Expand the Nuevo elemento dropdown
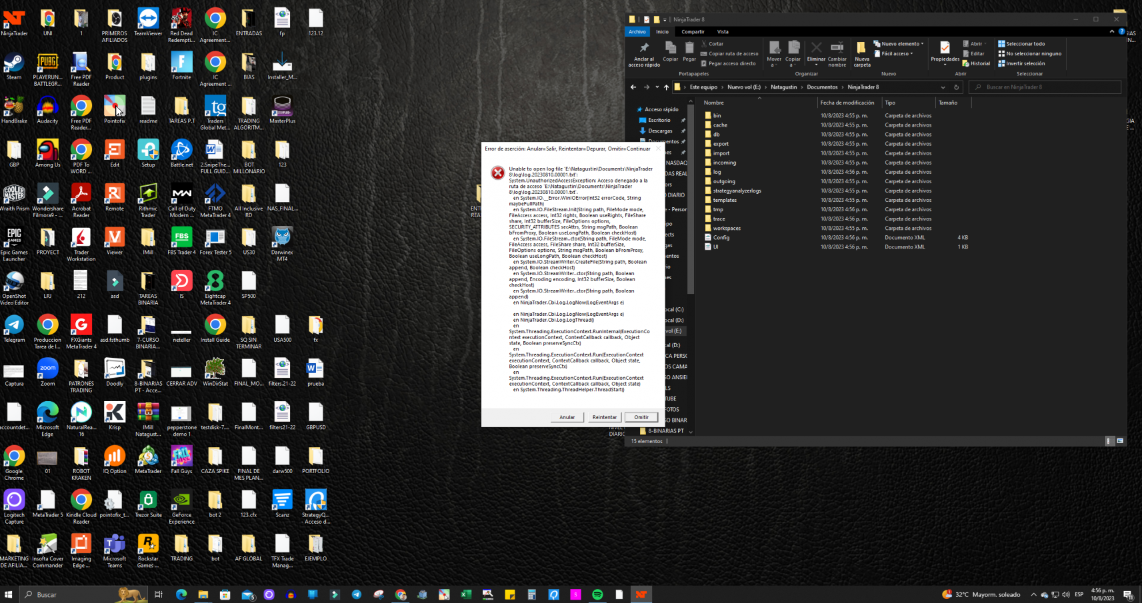The width and height of the screenshot is (1142, 603). [x=899, y=44]
